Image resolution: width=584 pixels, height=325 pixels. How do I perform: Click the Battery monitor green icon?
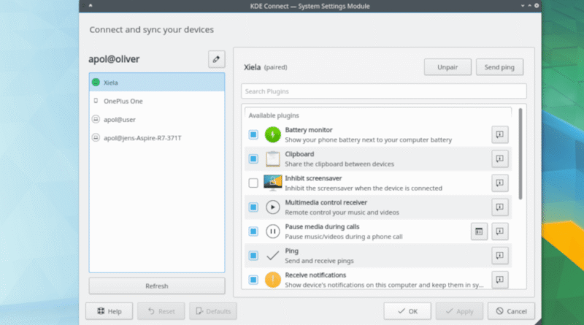[272, 134]
